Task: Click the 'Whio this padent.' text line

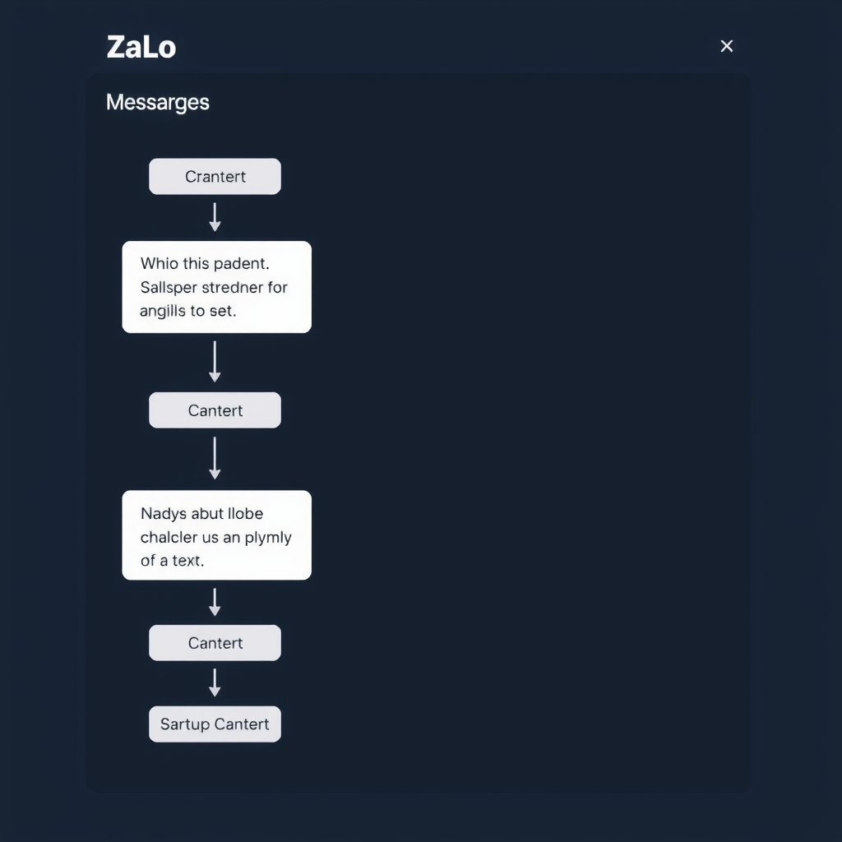Action: tap(205, 264)
